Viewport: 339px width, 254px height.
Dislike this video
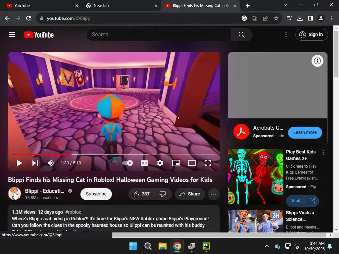163,194
